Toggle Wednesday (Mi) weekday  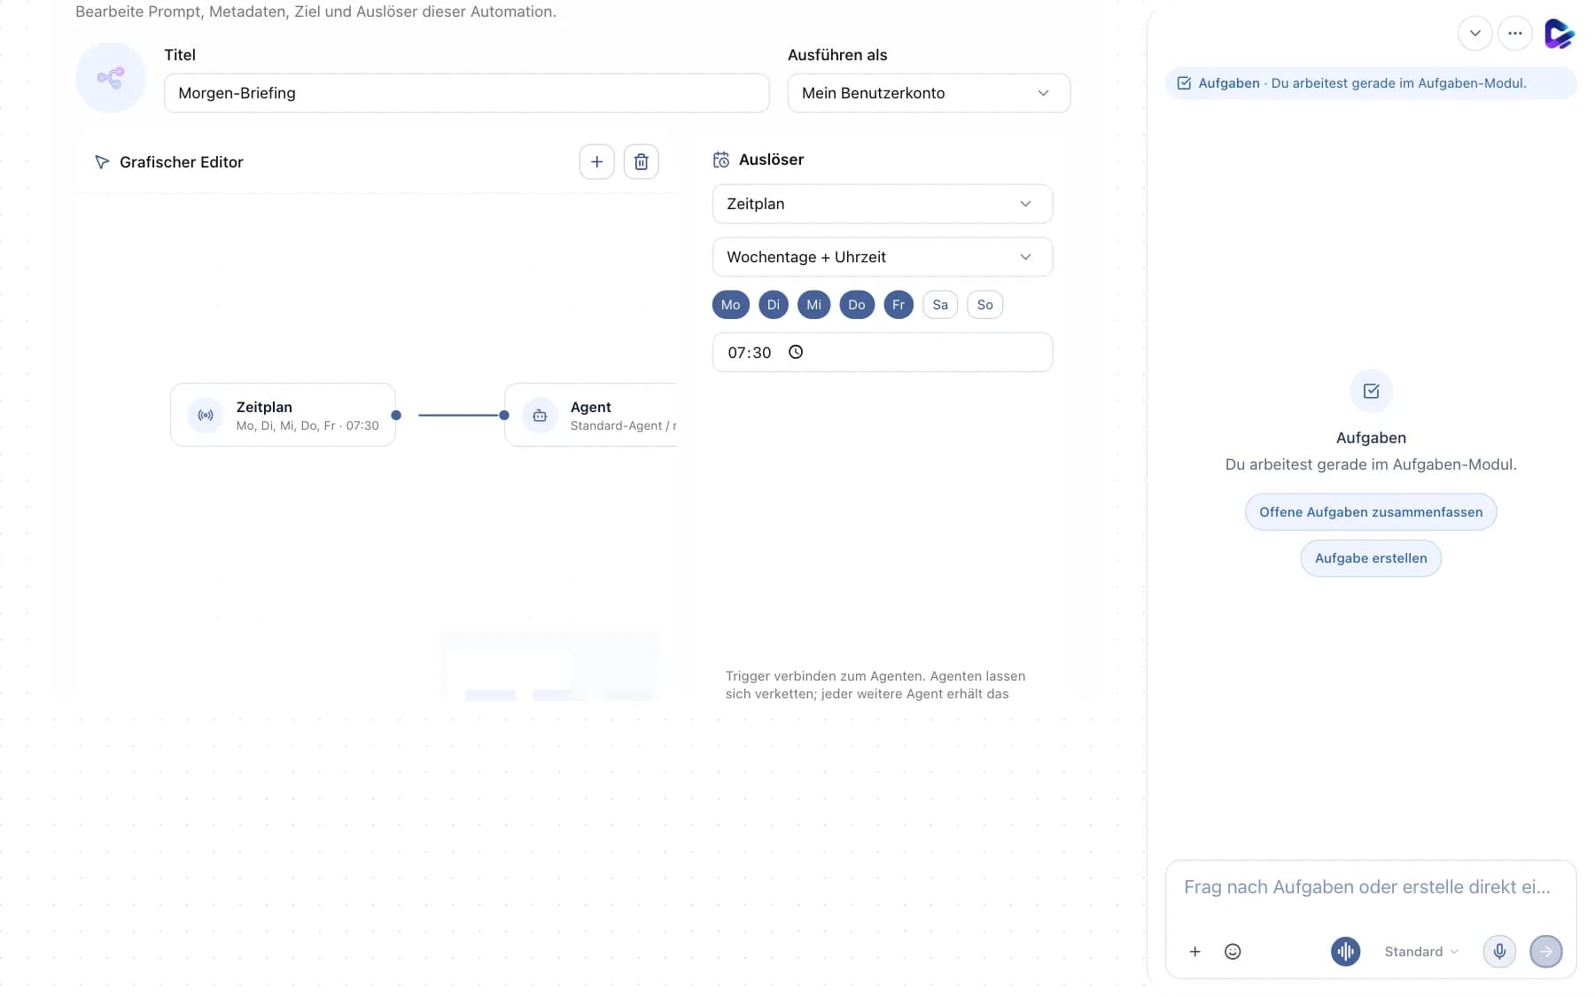pos(813,305)
